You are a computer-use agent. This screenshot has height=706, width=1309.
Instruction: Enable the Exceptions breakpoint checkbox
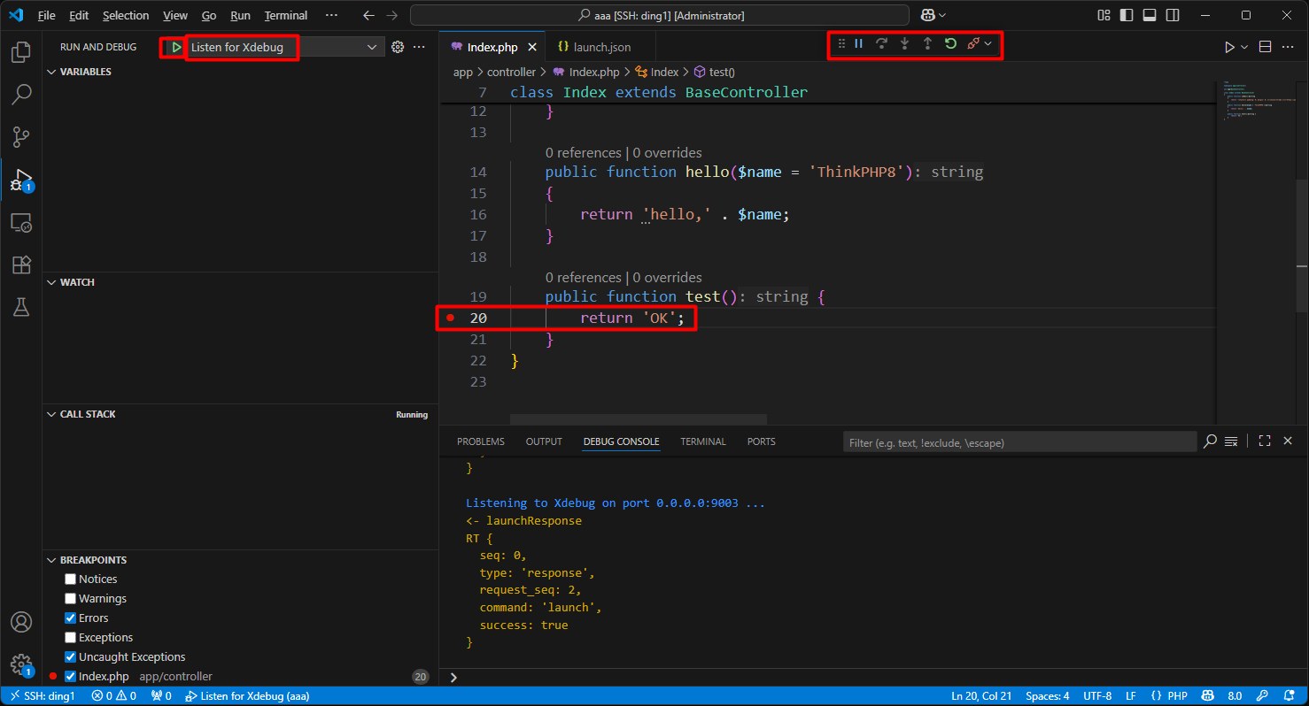coord(70,638)
